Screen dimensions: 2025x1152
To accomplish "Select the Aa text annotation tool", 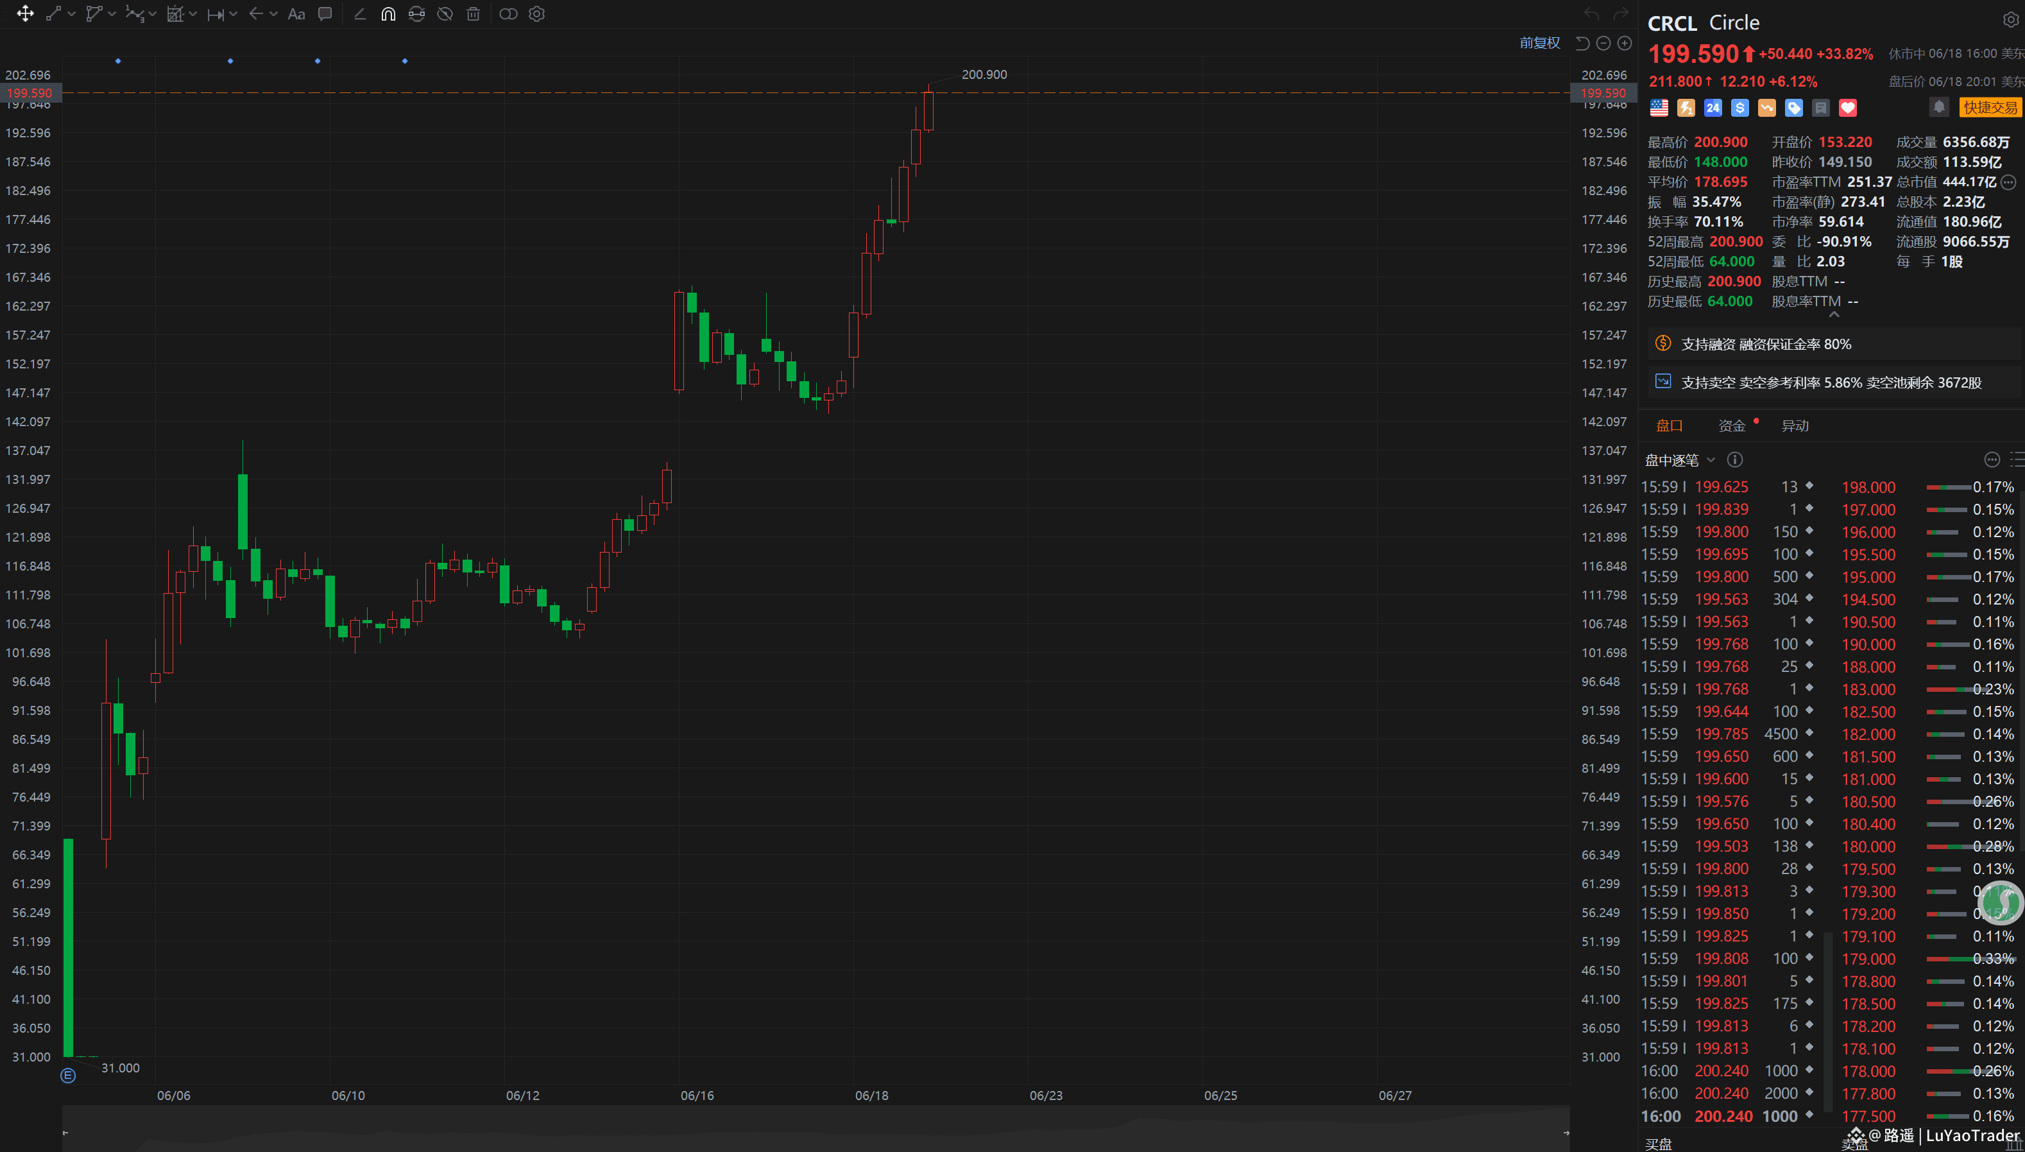I will click(x=296, y=14).
